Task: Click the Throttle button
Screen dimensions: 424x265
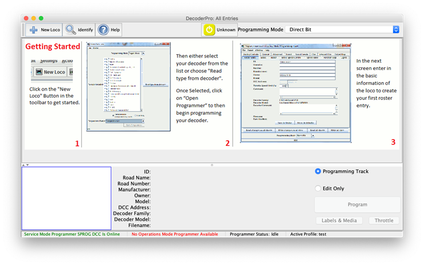Action: coord(384,221)
